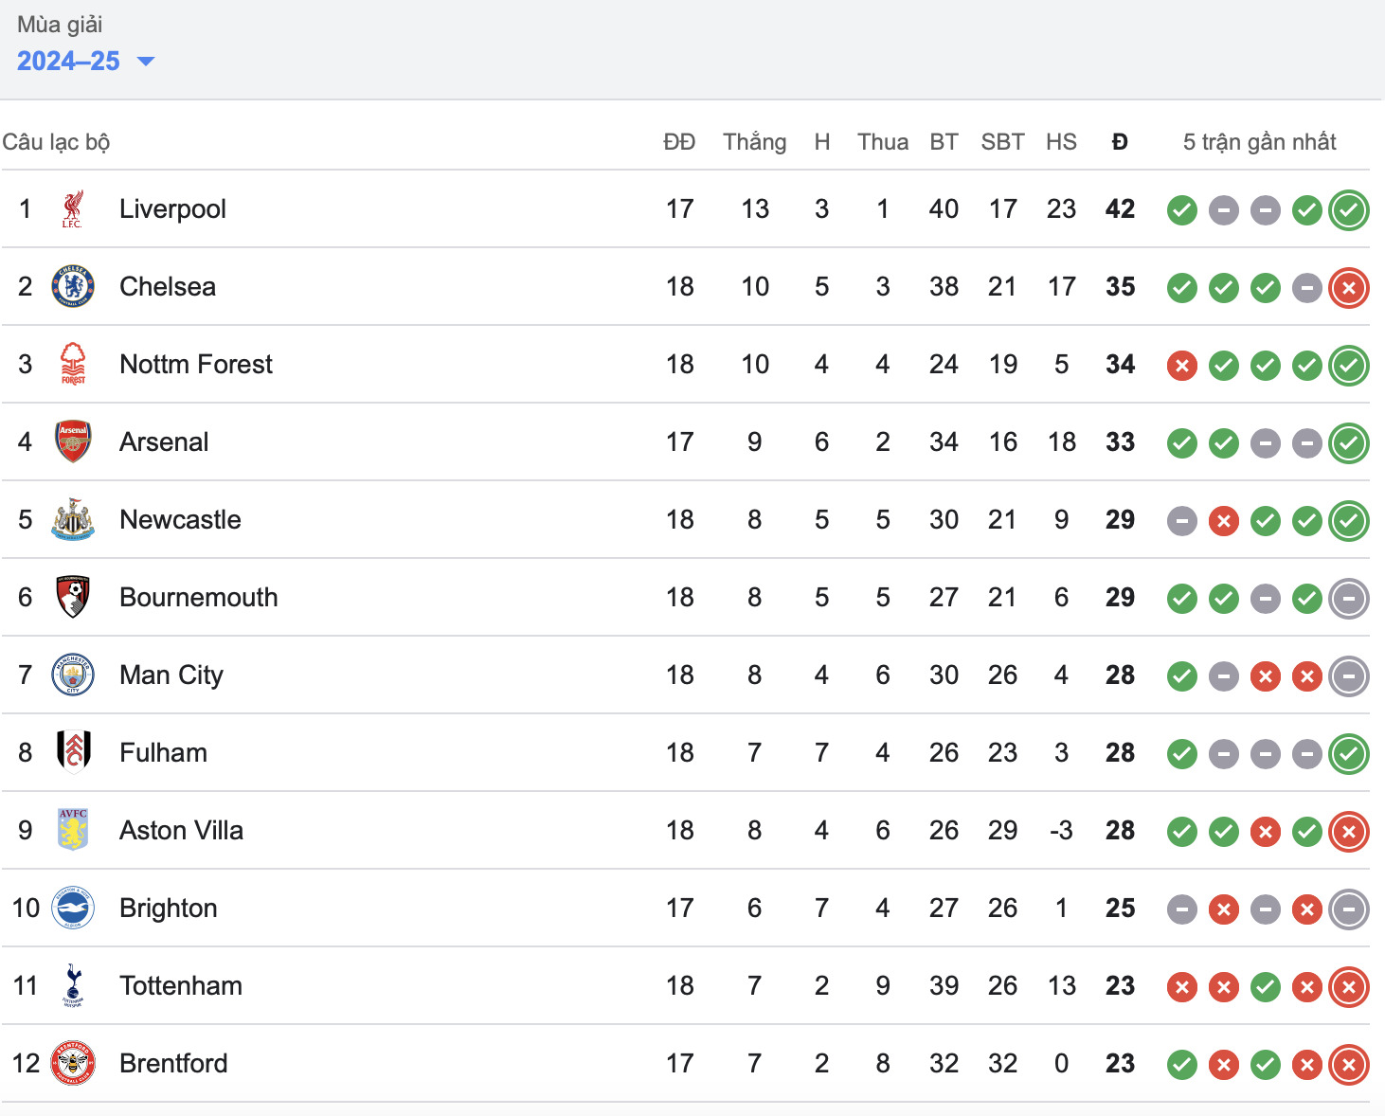The height and width of the screenshot is (1116, 1385).
Task: Click Liverpool's latest match win icon
Action: [1348, 210]
